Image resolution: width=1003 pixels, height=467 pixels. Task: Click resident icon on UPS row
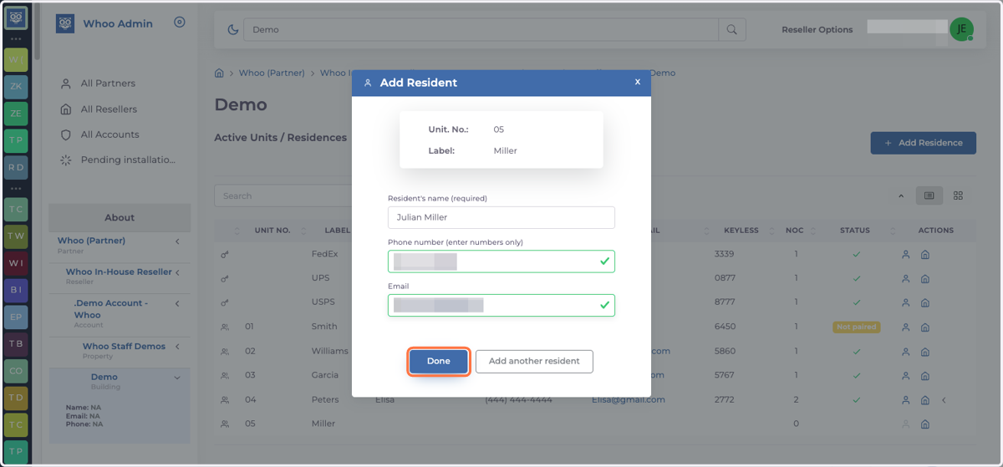coord(905,278)
